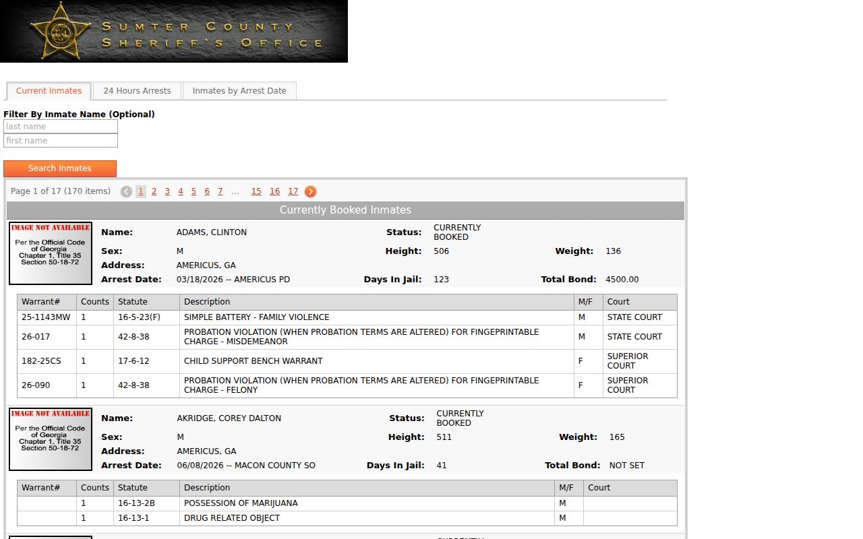Click days in jail value 41
This screenshot has height=539, width=863.
pyautogui.click(x=442, y=466)
